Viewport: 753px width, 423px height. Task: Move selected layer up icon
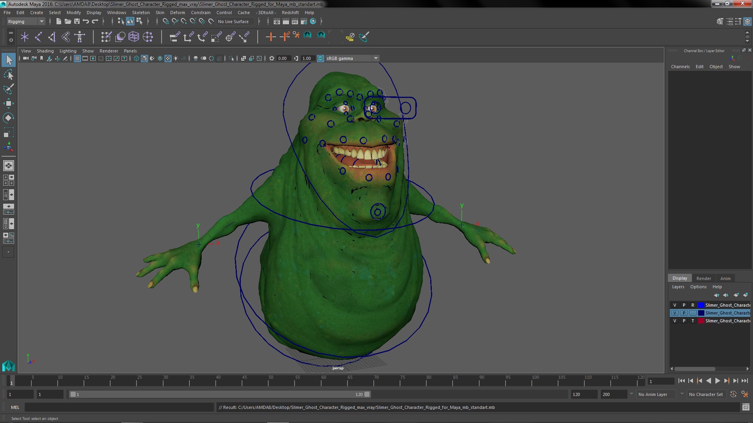(717, 295)
